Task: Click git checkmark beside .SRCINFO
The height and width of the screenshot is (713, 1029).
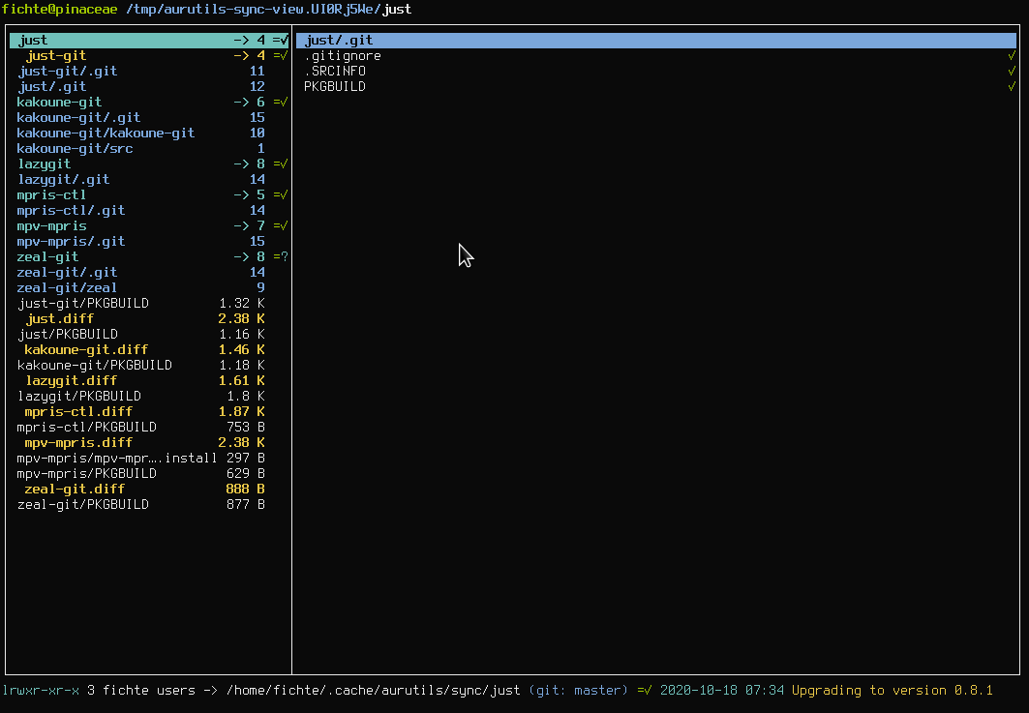Action: [x=1012, y=71]
